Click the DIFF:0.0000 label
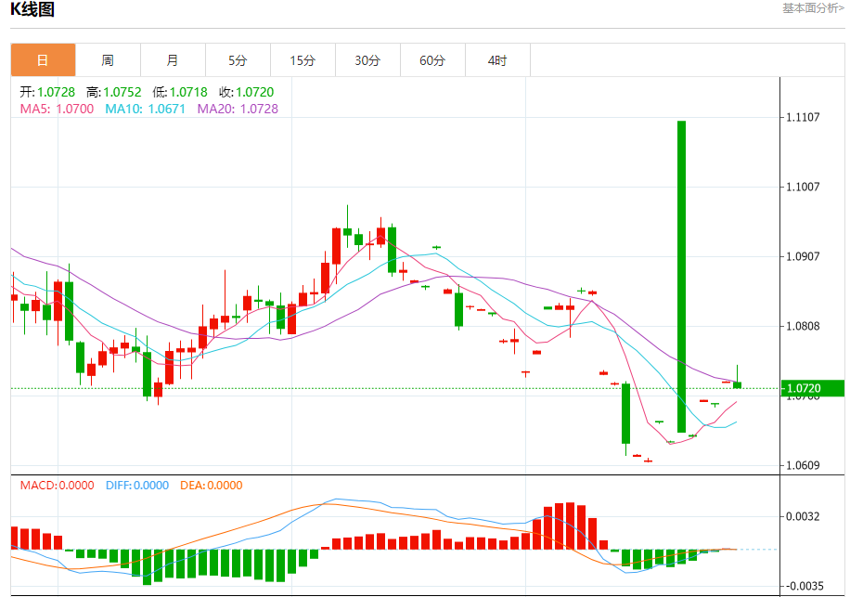The width and height of the screenshot is (850, 597). 137,486
